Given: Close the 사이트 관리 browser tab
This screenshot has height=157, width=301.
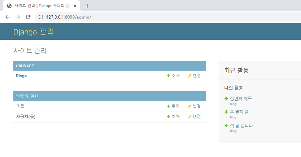Looking at the screenshot, I should pyautogui.click(x=75, y=6).
